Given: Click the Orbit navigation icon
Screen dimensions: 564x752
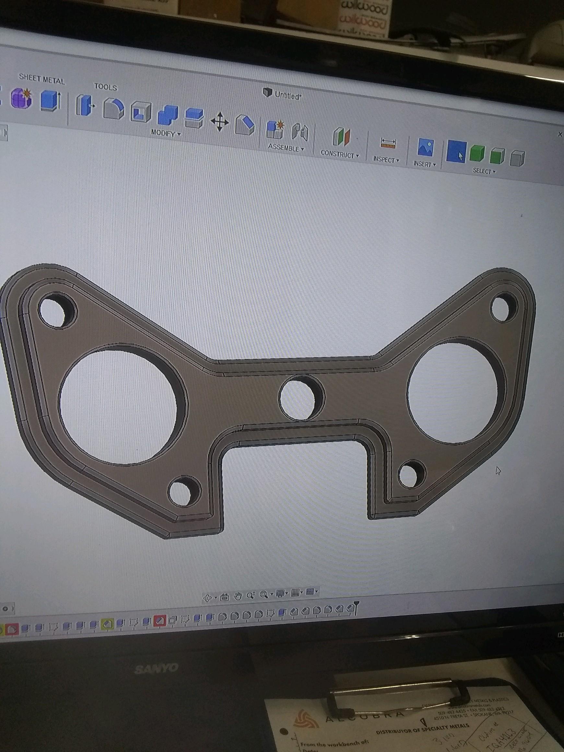Looking at the screenshot, I should 207,598.
